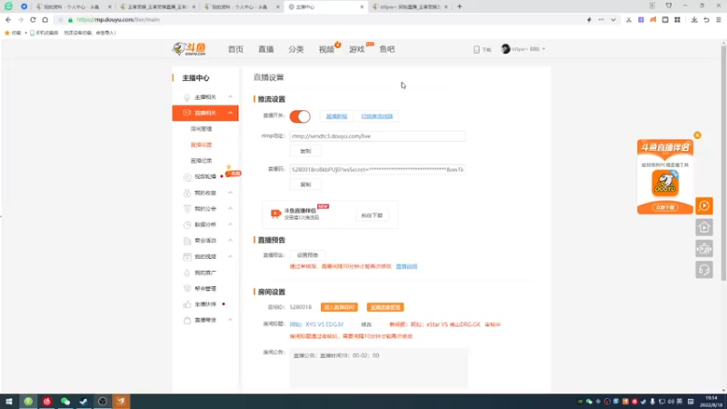Image resolution: width=727 pixels, height=409 pixels.
Task: Click inside the 房间公告 text area
Action: [379, 368]
